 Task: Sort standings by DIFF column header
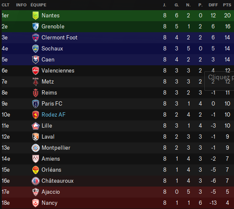[x=213, y=5]
